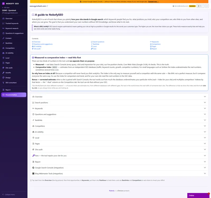Image resolution: width=211 pixels, height=198 pixels.
Task: Click the Report icon in sidebar
Action: coord(3,90)
